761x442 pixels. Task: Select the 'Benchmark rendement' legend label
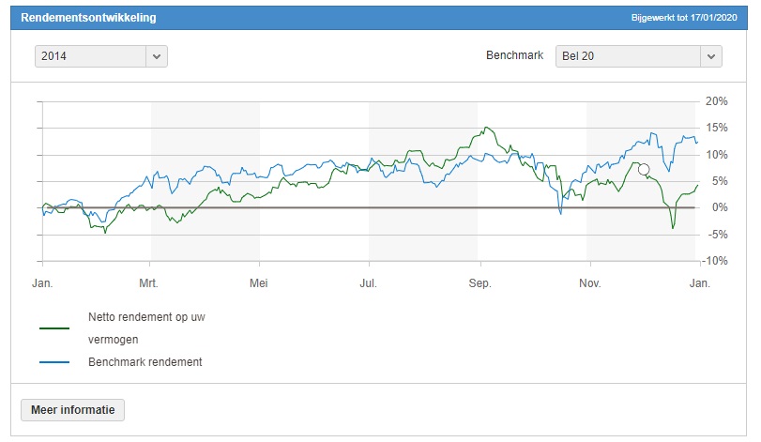pyautogui.click(x=145, y=361)
